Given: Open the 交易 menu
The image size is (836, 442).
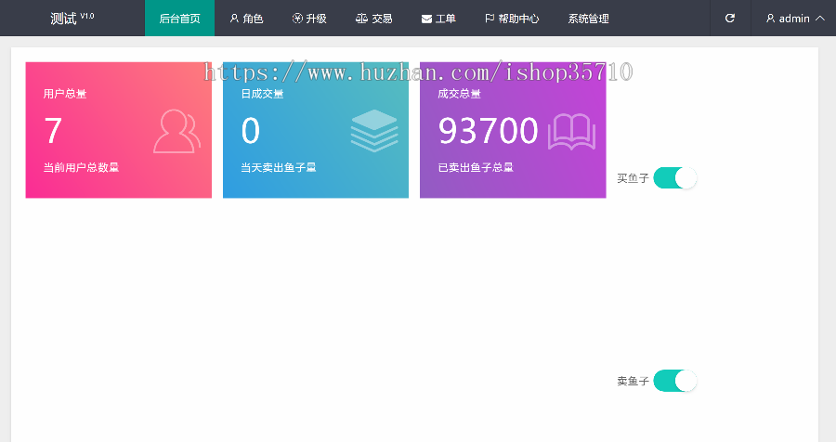Looking at the screenshot, I should tap(373, 19).
